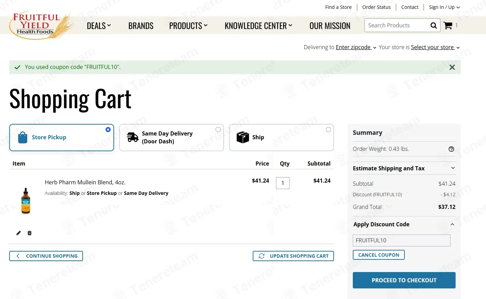
Task: Click the Herb Pharm Mullein Blend thumbnail
Action: (x=26, y=201)
